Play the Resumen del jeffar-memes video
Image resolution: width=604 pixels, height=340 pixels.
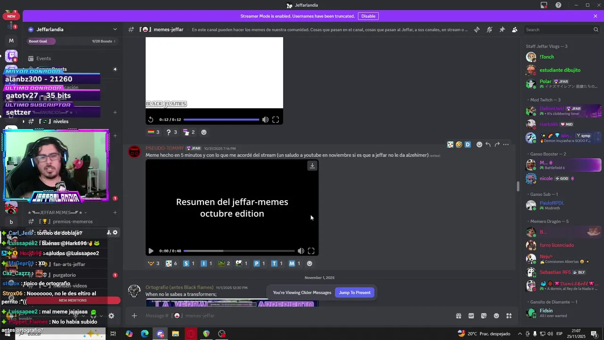pos(151,251)
